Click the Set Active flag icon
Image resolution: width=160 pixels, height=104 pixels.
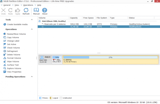(x=5, y=44)
